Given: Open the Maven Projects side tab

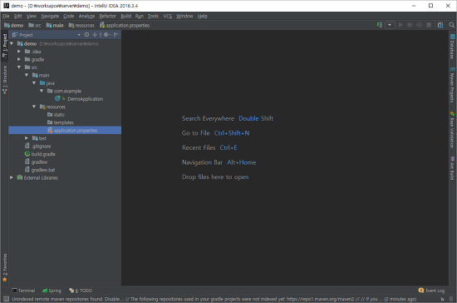Looking at the screenshot, I should [x=452, y=85].
